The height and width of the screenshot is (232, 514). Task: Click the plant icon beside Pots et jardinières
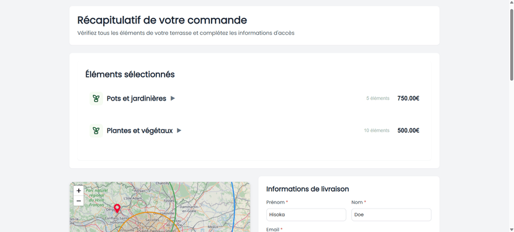[x=96, y=98]
